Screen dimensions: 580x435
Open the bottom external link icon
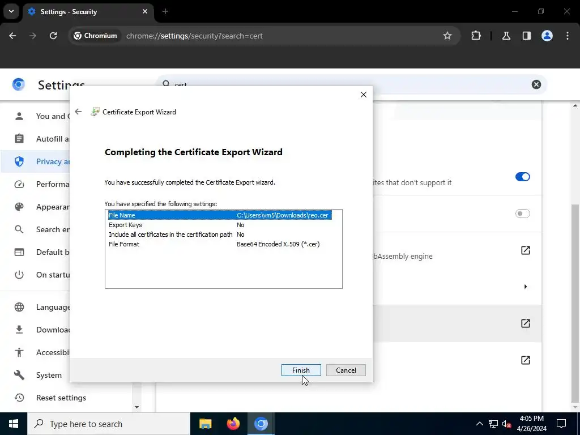coord(525,360)
